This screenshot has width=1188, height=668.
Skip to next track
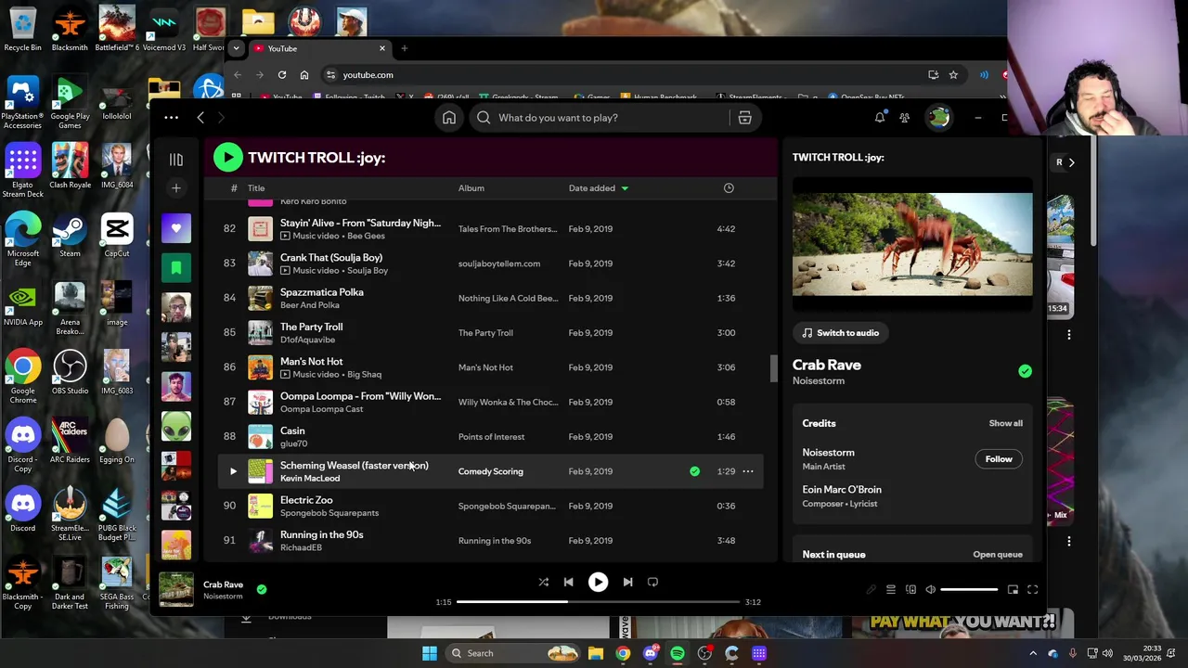coord(627,582)
